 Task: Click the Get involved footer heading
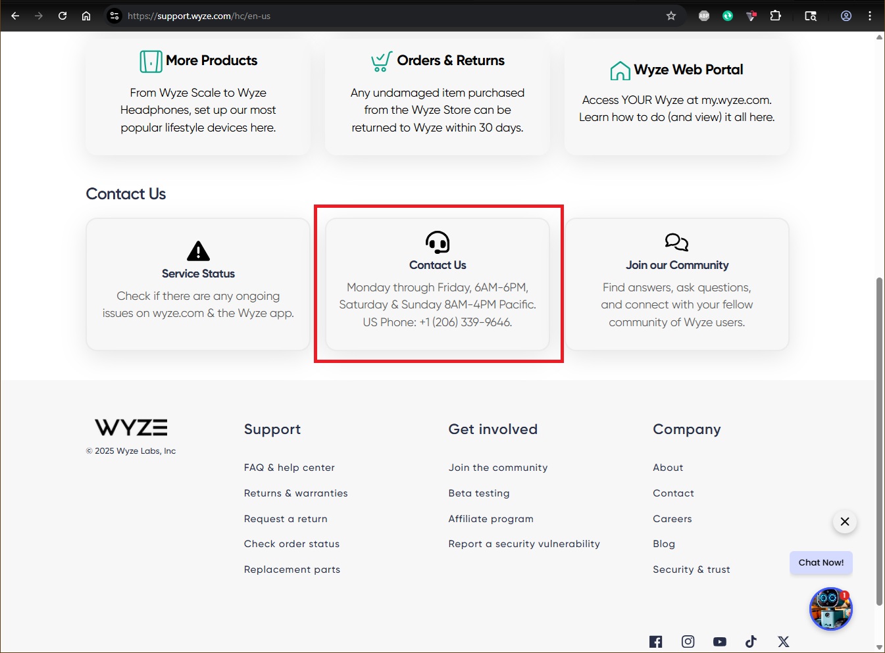[x=493, y=429]
